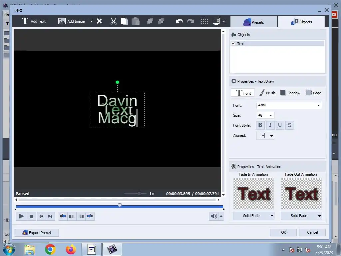Image resolution: width=341 pixels, height=256 pixels.
Task: Click the vertical preview scroll down arrow
Action: coord(223,195)
